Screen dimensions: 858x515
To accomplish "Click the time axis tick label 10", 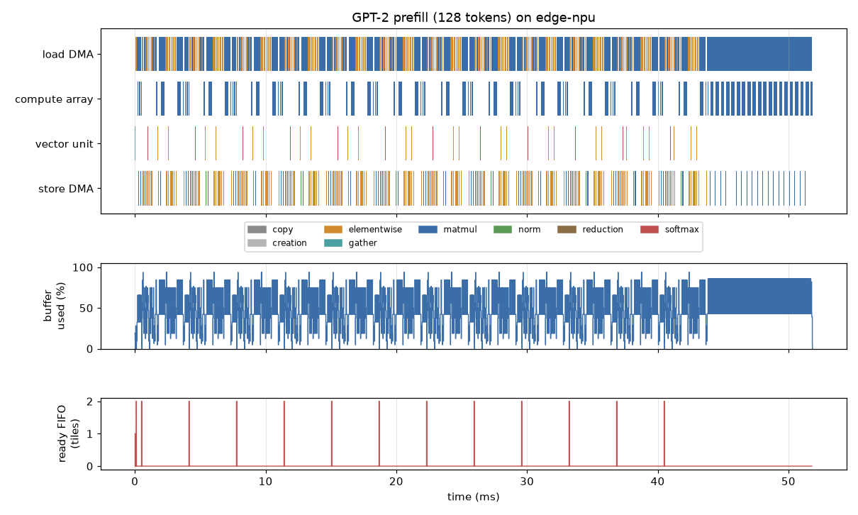I will tap(265, 481).
